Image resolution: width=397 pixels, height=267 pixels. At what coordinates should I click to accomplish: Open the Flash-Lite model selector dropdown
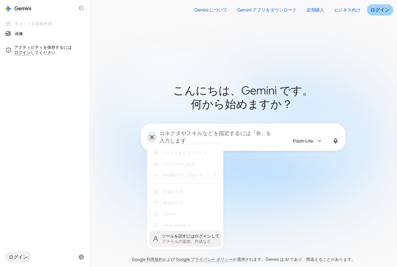[307, 141]
